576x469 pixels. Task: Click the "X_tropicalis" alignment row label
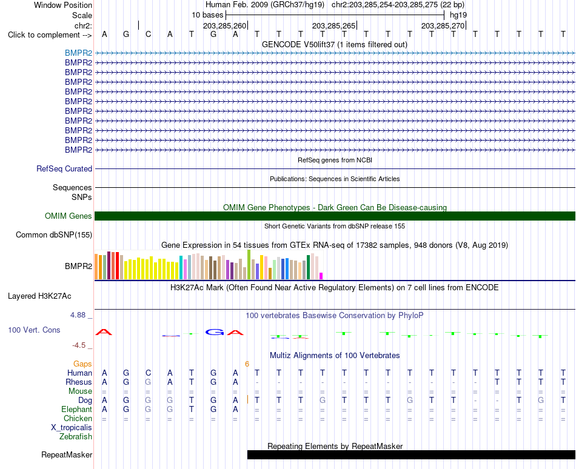tap(72, 428)
